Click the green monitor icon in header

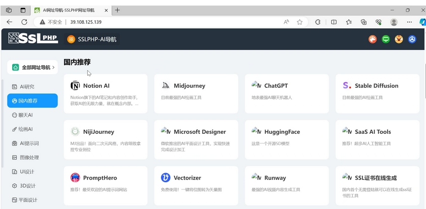[386, 39]
